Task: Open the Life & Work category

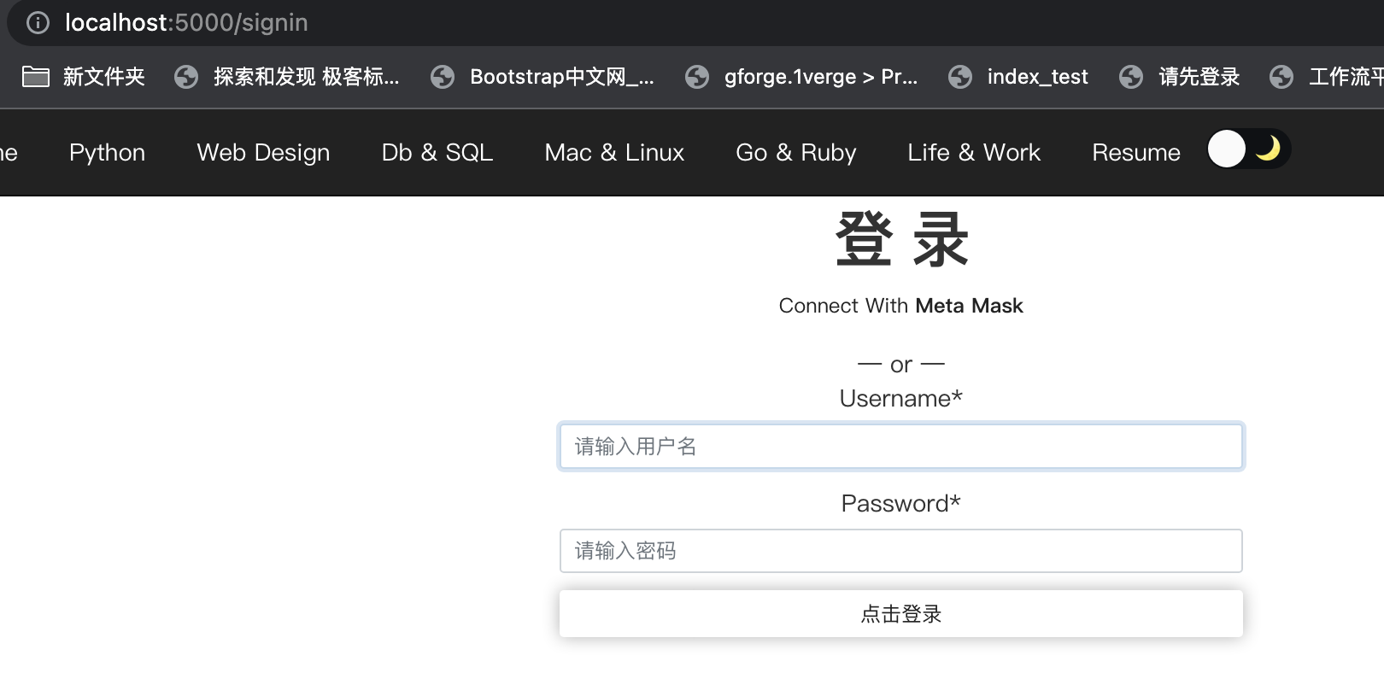Action: [x=974, y=153]
